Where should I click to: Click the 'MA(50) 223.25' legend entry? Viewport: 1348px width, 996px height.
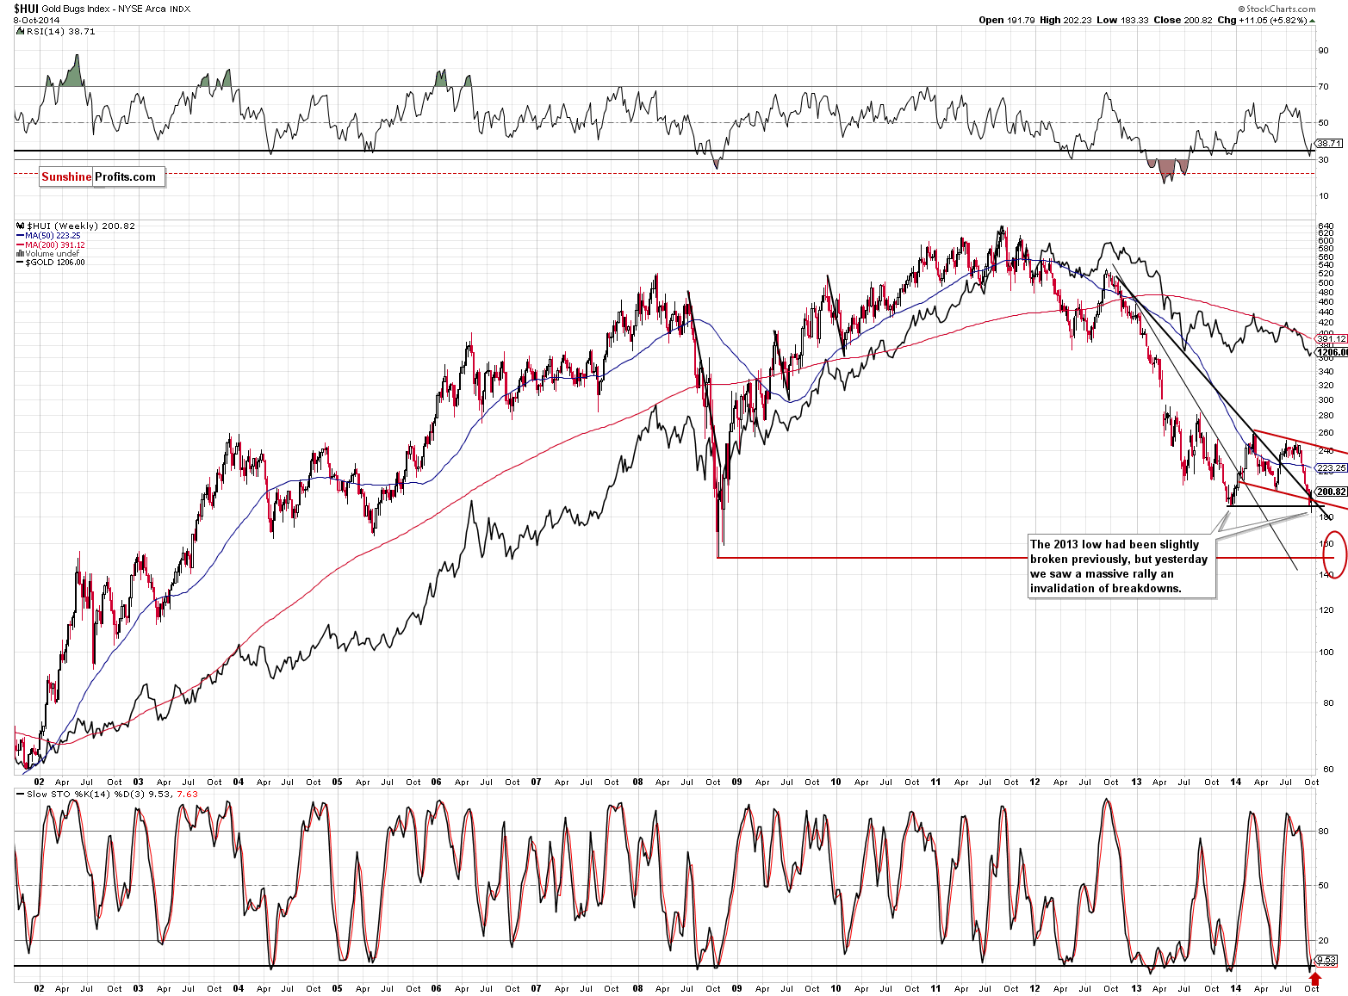(53, 235)
